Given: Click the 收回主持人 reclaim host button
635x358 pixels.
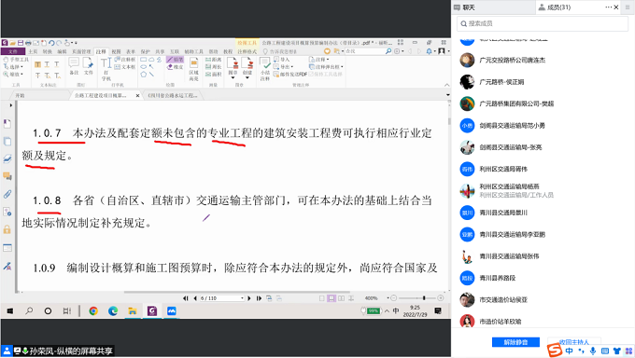Looking at the screenshot, I should (574, 342).
